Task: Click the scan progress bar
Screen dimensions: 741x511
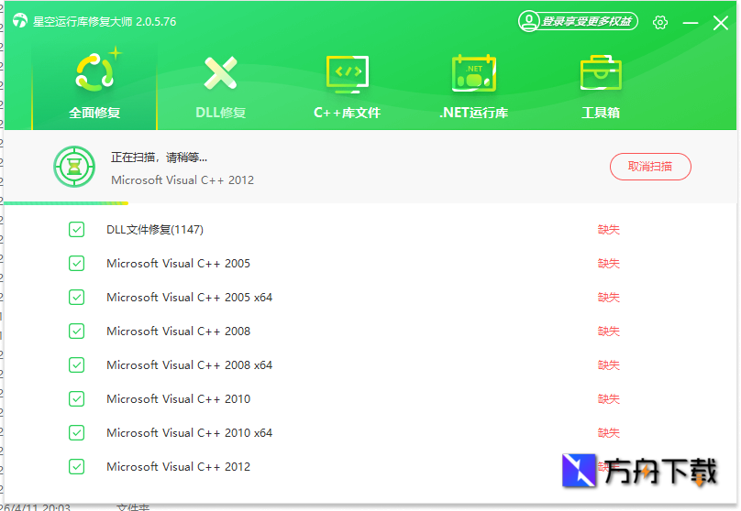Action: (x=66, y=203)
